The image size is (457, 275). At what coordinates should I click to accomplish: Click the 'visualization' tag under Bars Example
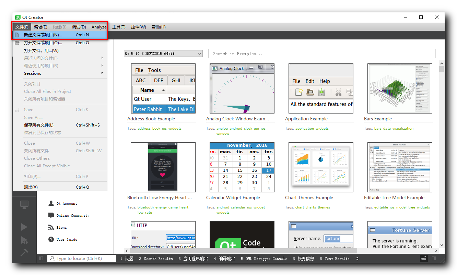pyautogui.click(x=403, y=128)
